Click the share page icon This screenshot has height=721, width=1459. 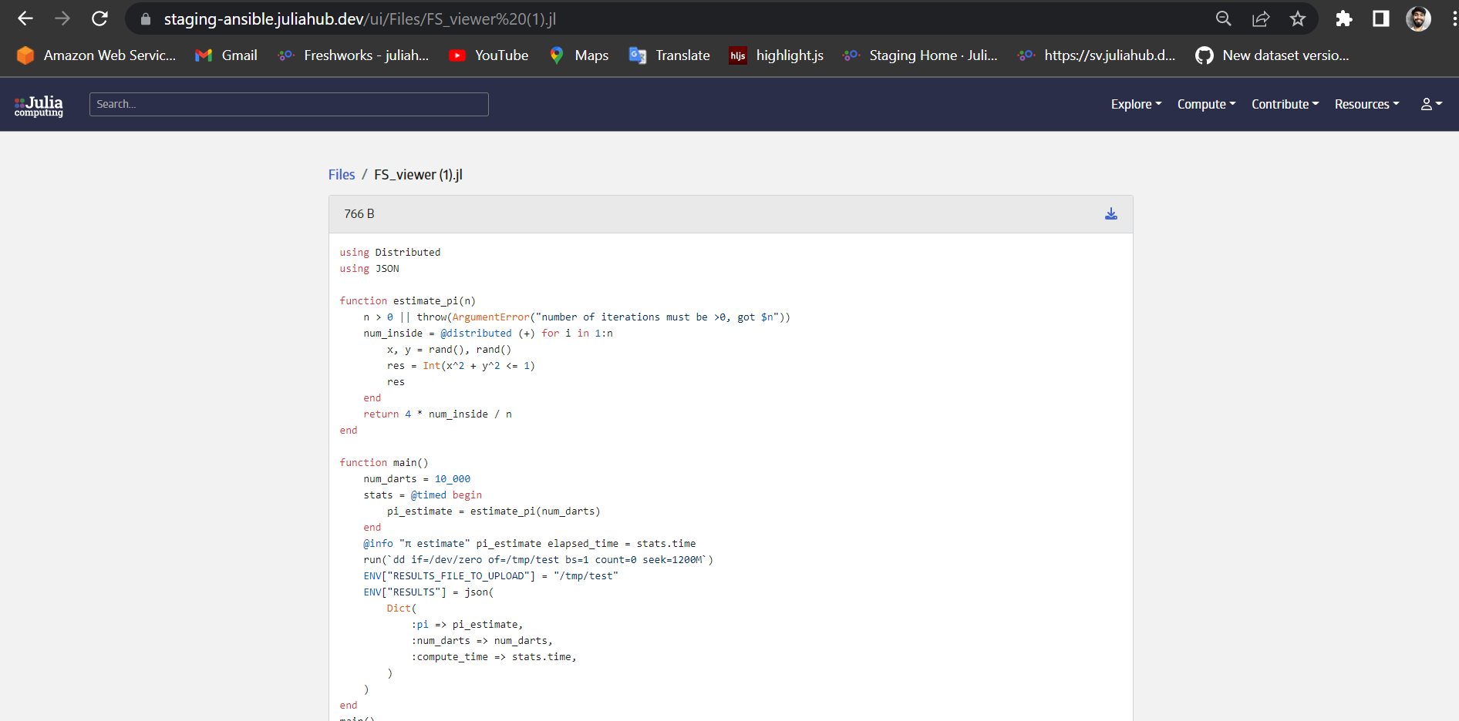coord(1261,18)
